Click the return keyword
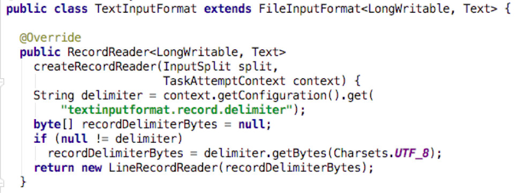523x193 pixels. [54, 168]
